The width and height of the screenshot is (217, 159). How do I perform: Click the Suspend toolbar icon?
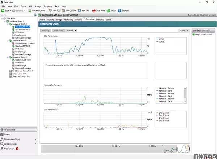click(x=124, y=11)
